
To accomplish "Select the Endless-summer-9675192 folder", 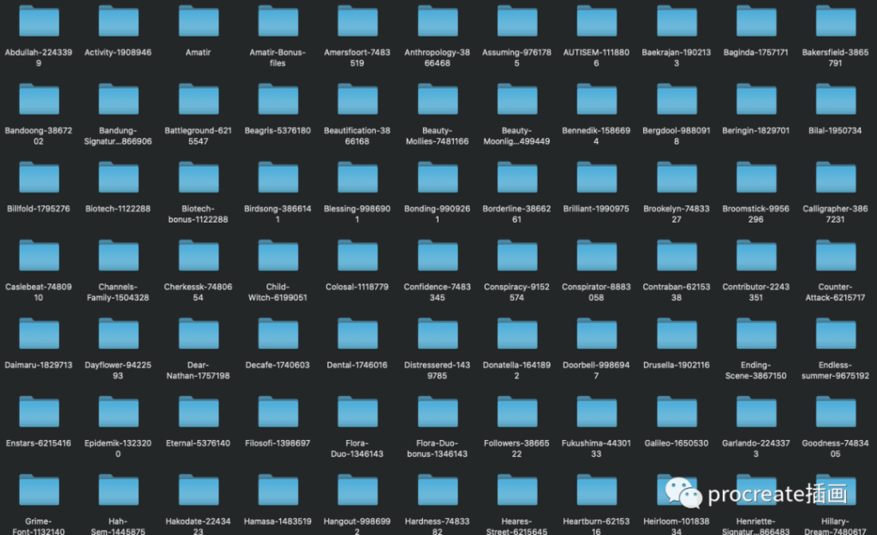I will pyautogui.click(x=835, y=335).
